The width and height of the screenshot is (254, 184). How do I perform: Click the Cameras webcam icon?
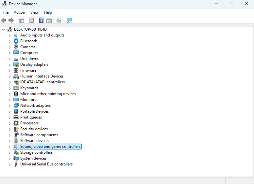(x=16, y=47)
